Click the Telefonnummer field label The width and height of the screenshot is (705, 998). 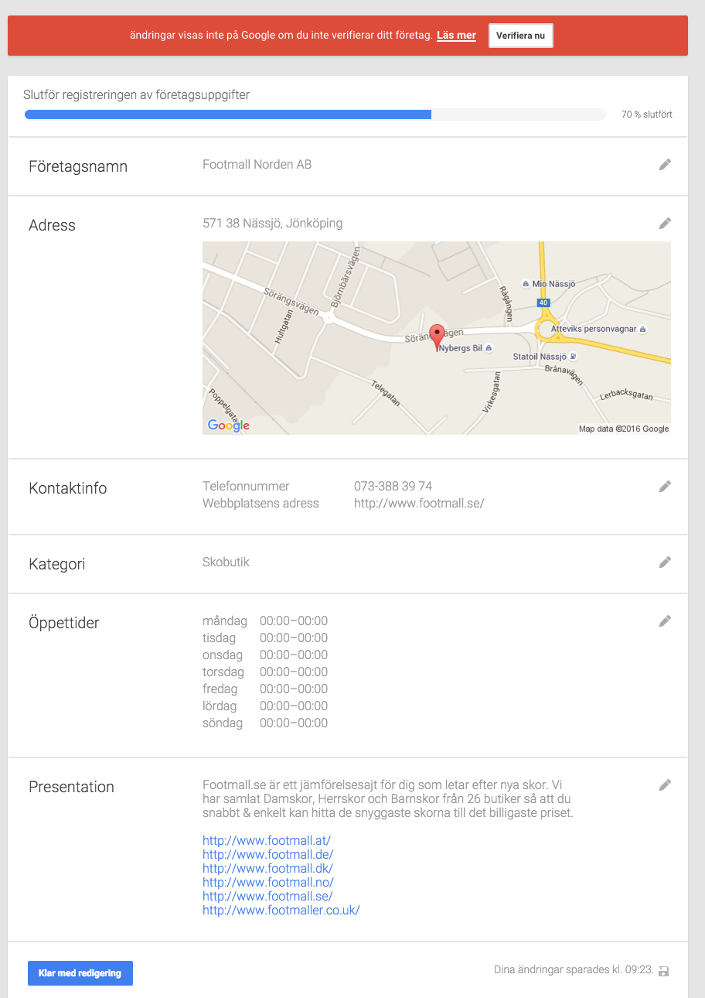pyautogui.click(x=246, y=486)
